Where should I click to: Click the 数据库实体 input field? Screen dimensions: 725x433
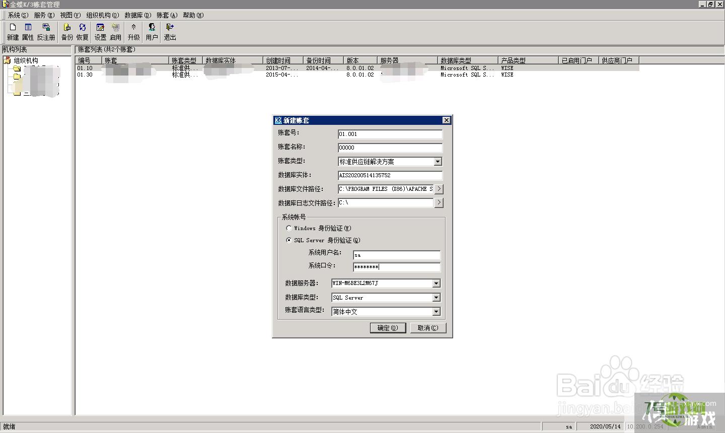pos(390,175)
